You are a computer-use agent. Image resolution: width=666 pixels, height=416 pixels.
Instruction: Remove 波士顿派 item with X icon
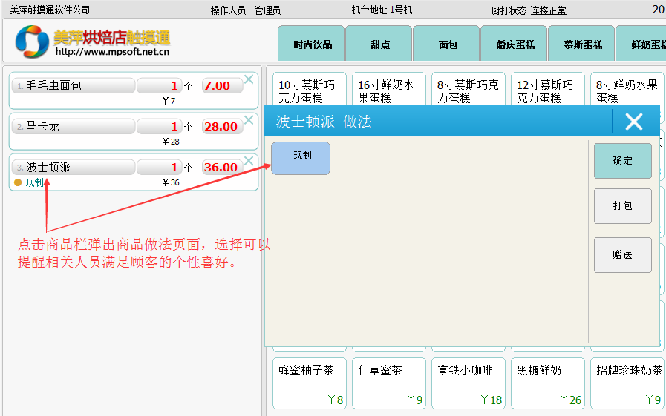point(249,161)
